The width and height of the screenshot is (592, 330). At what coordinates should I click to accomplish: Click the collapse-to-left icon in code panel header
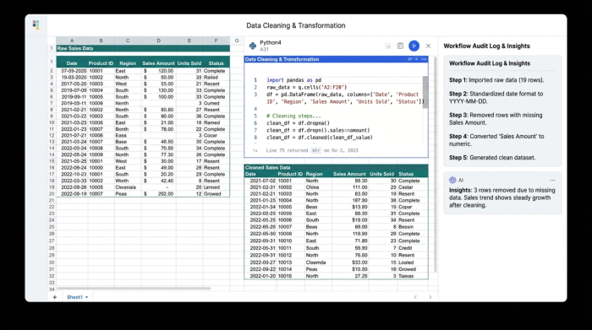[x=387, y=46]
